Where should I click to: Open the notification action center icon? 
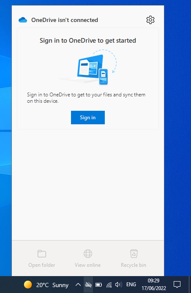[x=177, y=285]
